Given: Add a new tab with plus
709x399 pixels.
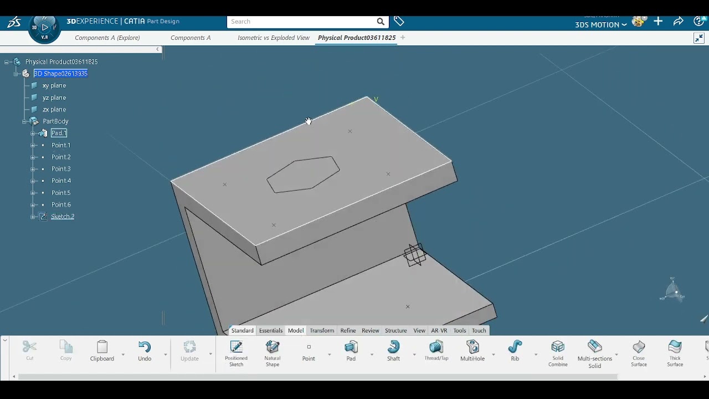Looking at the screenshot, I should pos(403,38).
